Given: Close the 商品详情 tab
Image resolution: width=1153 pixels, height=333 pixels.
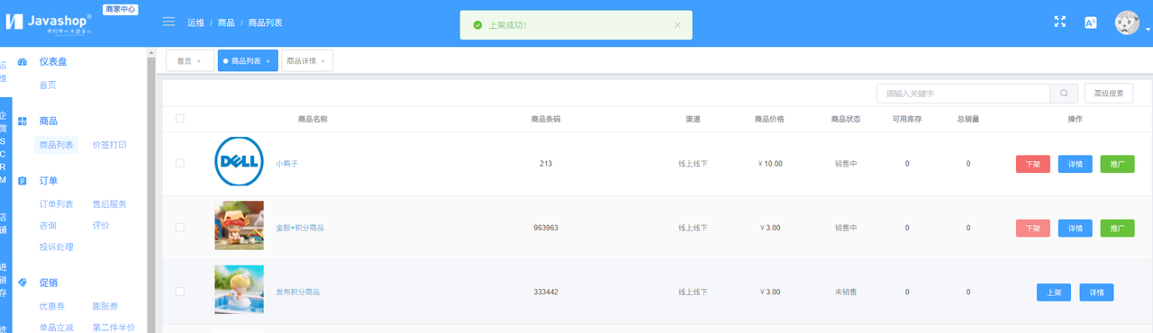Looking at the screenshot, I should pyautogui.click(x=323, y=61).
